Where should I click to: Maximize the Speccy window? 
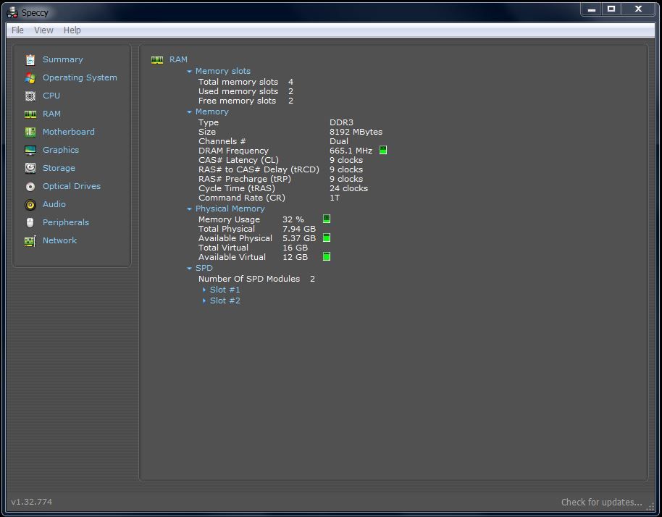click(x=611, y=9)
